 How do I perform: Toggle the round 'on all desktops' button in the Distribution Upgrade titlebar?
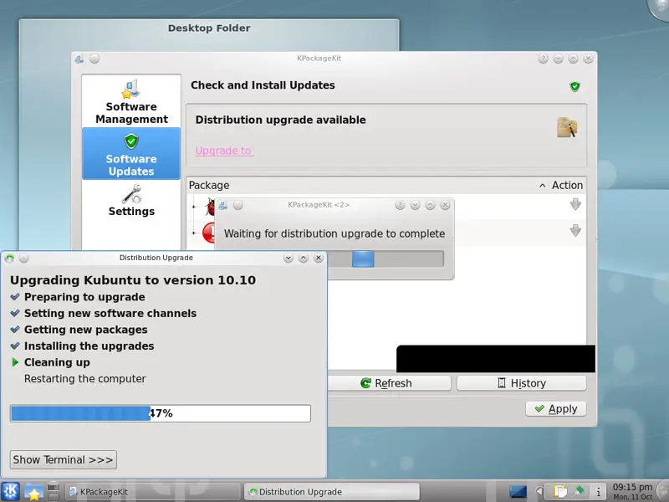[24, 258]
